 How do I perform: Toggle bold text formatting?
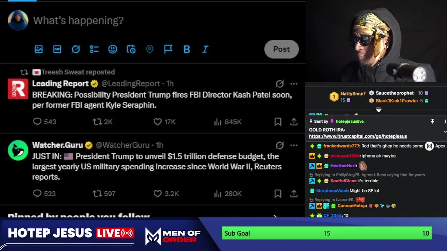point(186,49)
